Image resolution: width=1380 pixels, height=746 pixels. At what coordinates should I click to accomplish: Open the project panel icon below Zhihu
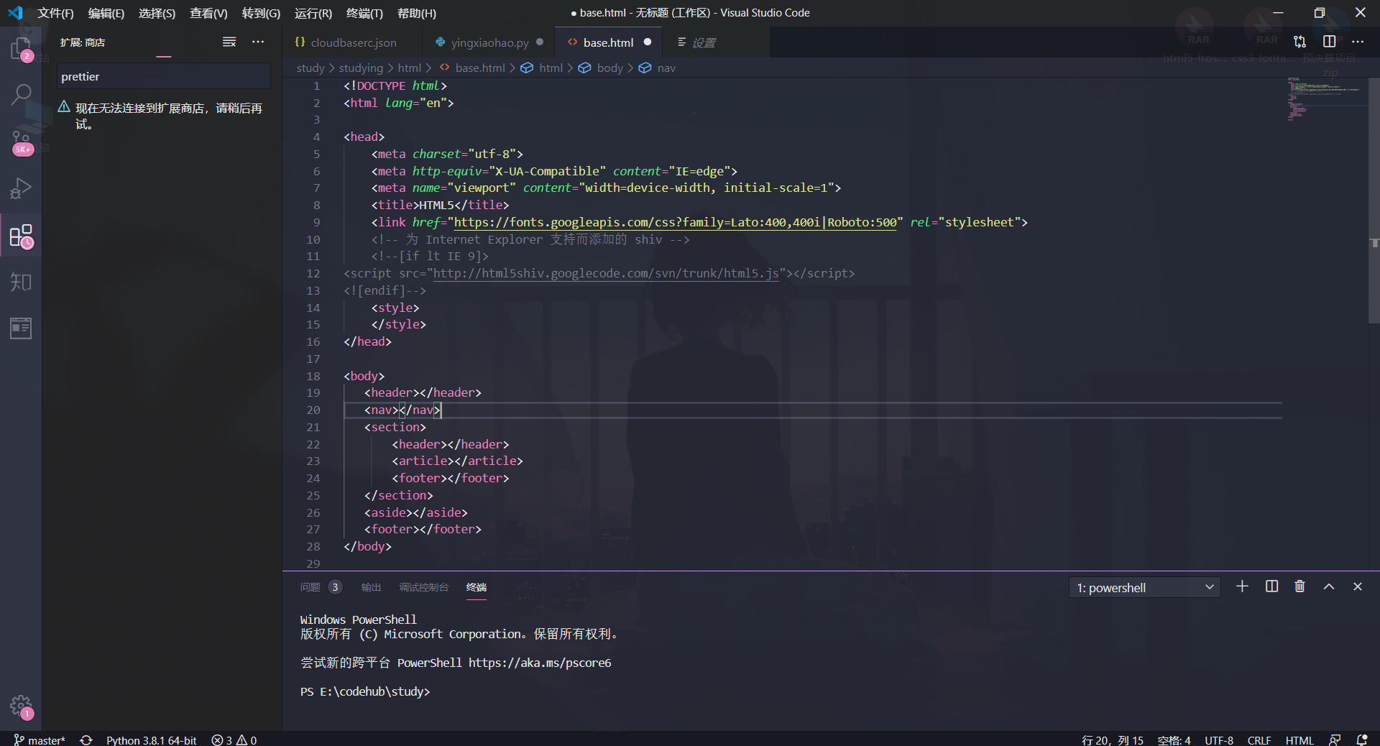point(21,328)
